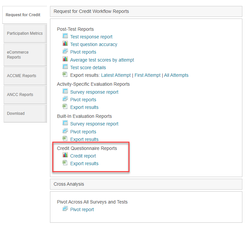Open Post-Test Pivot reports link
Screen dimensions: 246x231
83,52
